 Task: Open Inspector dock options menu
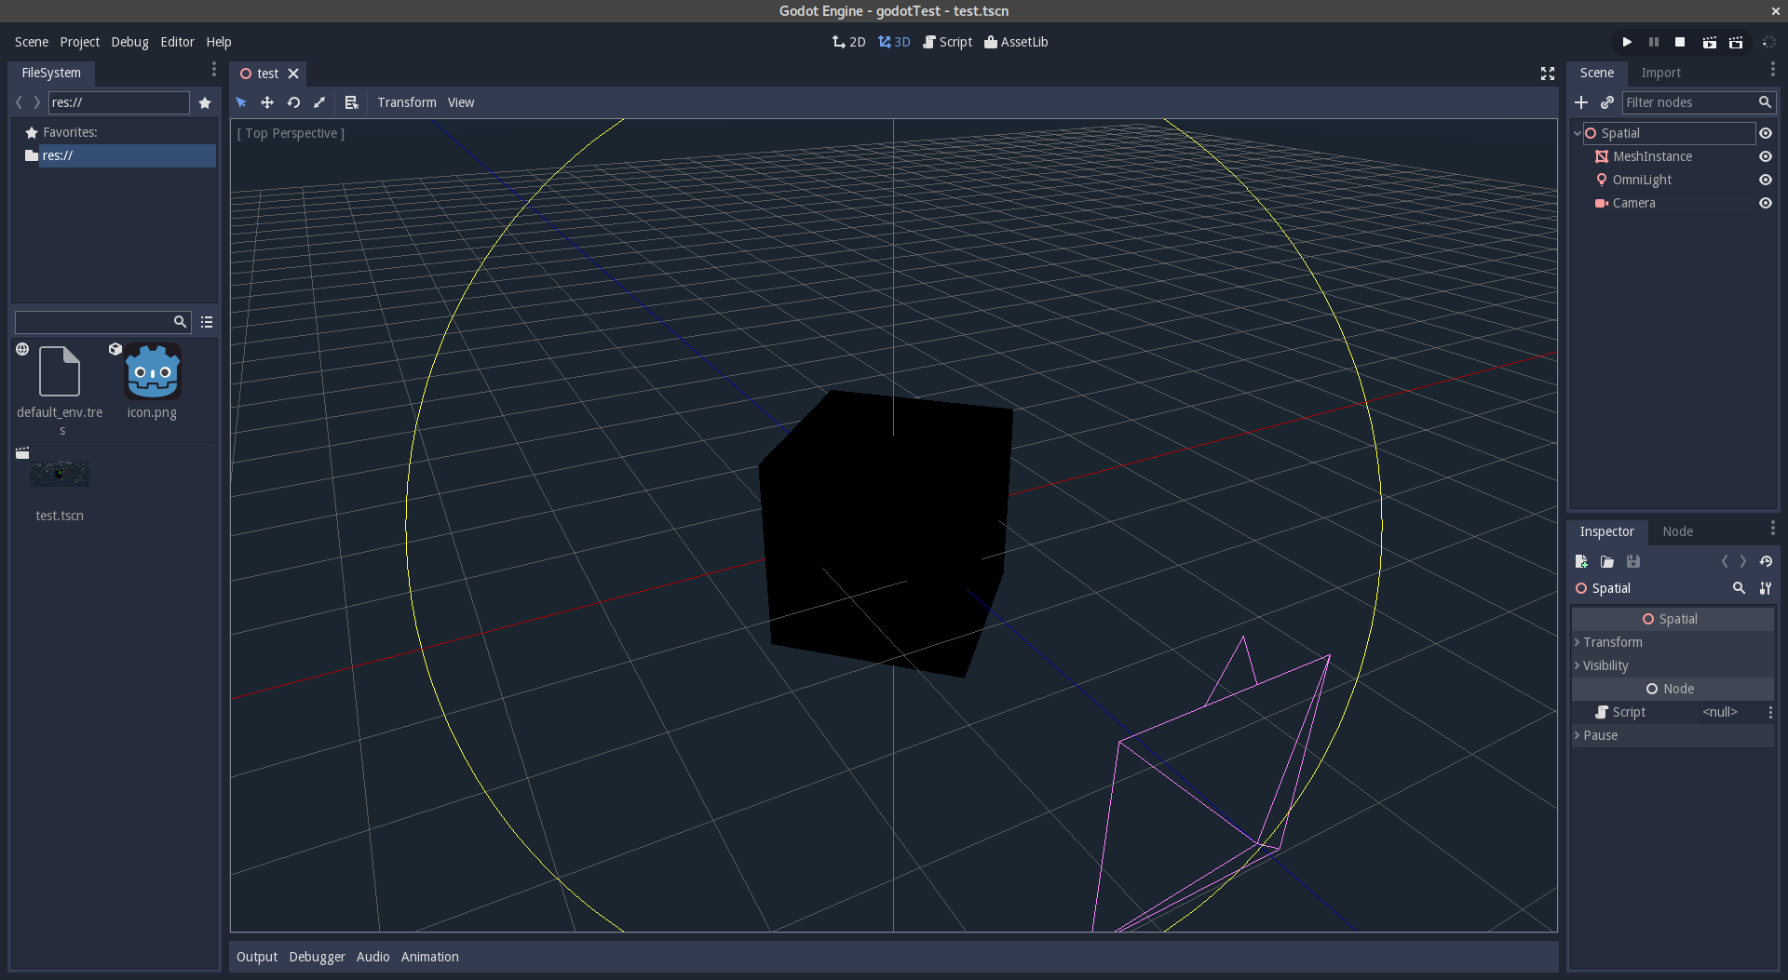point(1772,529)
